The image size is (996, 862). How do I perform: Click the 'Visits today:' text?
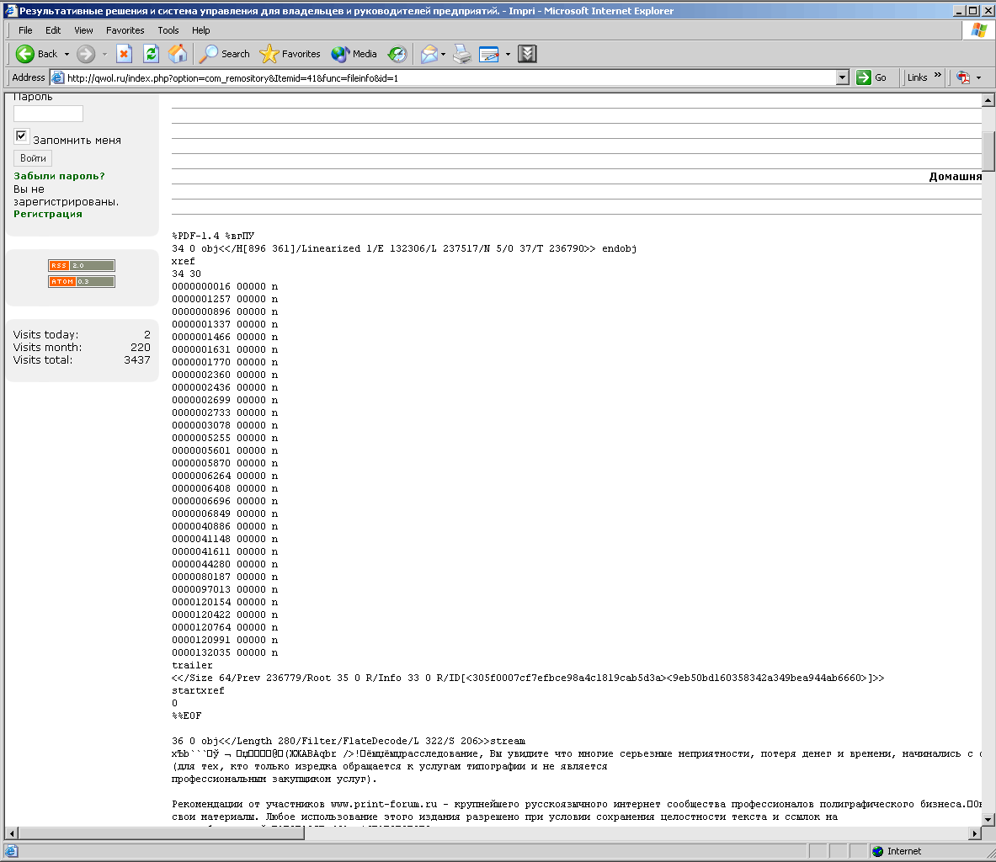click(x=45, y=335)
